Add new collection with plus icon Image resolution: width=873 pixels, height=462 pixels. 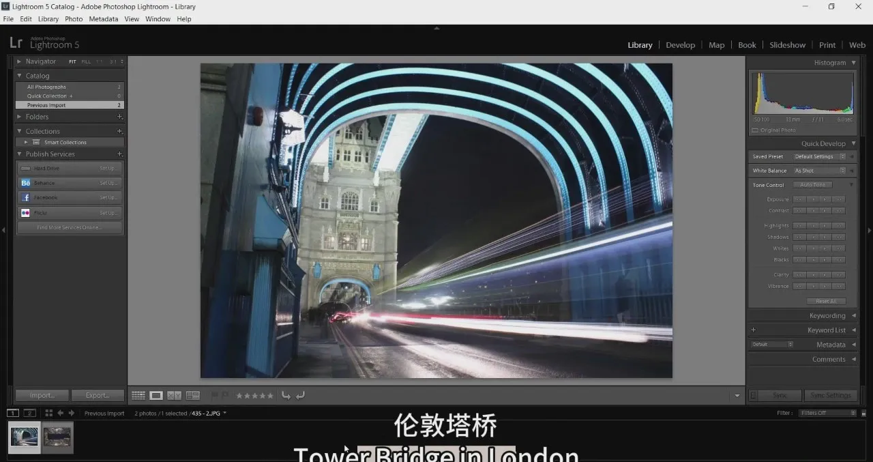click(119, 131)
